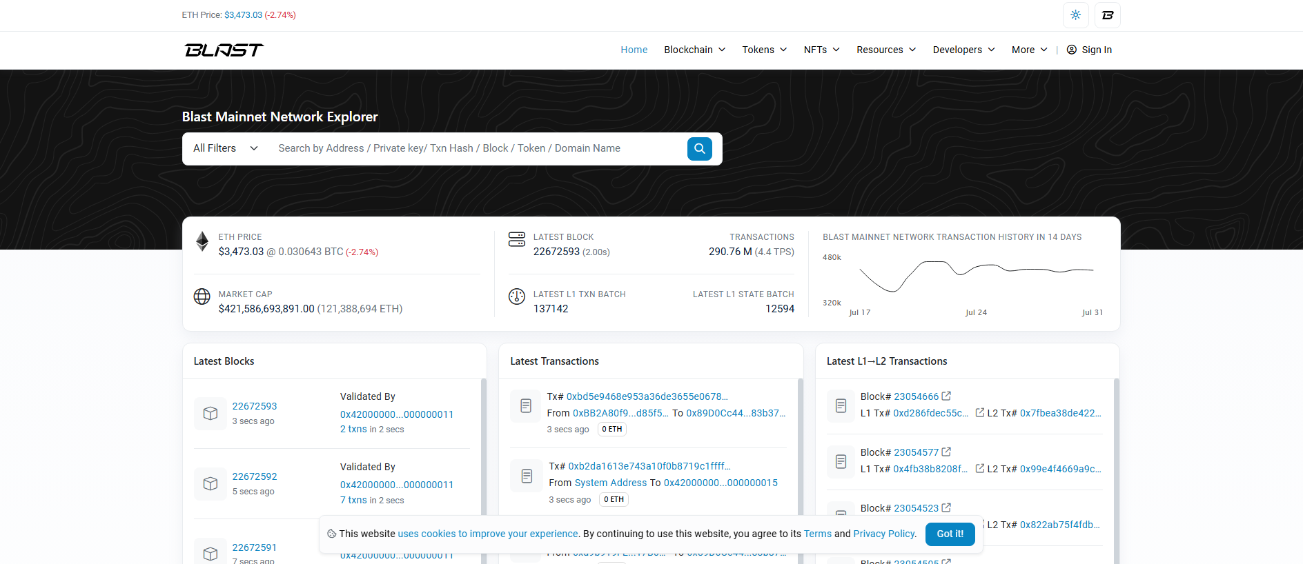Image resolution: width=1303 pixels, height=564 pixels.
Task: Open external link icon after L1 Tx# 0xd286fdec55c
Action: pos(979,412)
